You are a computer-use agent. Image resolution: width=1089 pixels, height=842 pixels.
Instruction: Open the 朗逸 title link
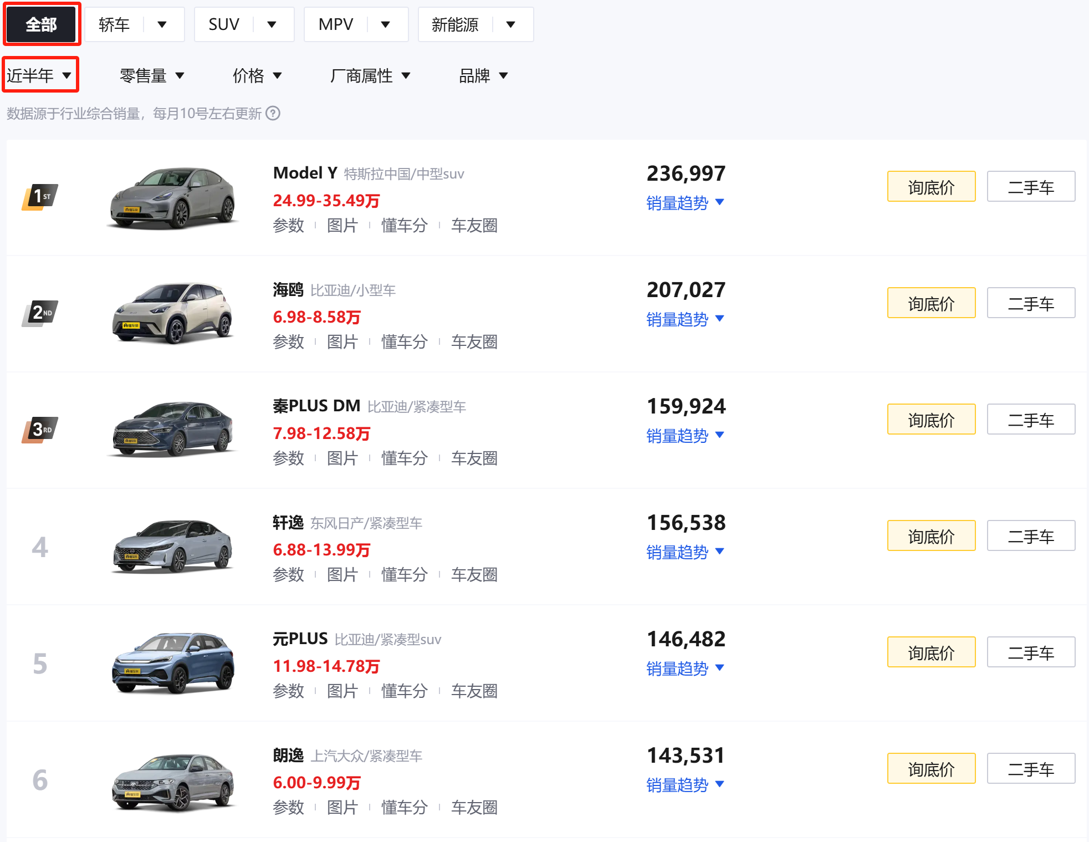tap(288, 755)
